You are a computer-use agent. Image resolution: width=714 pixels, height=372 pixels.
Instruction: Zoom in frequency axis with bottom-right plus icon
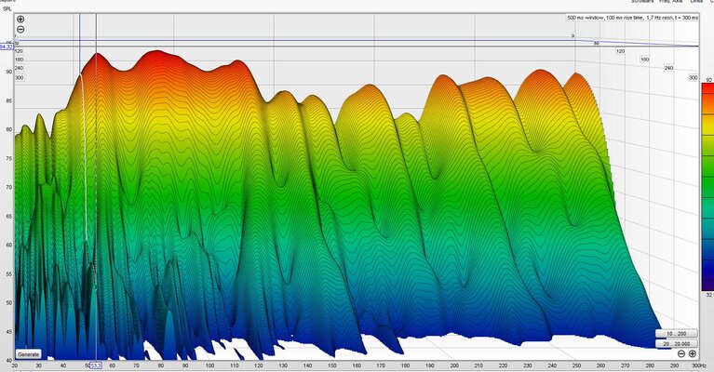[693, 353]
